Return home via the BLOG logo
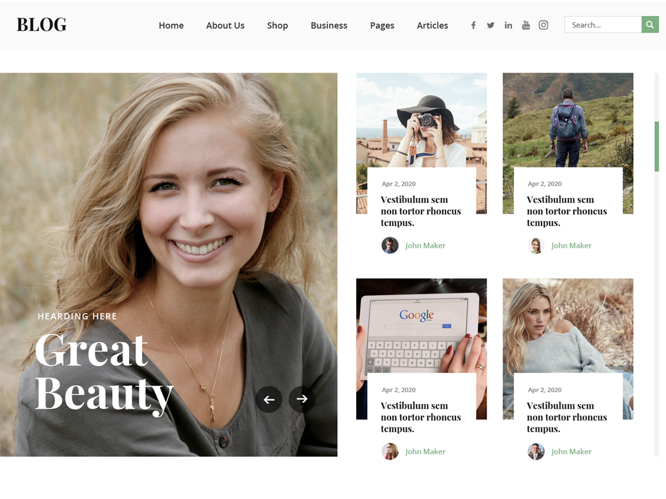 (x=41, y=25)
